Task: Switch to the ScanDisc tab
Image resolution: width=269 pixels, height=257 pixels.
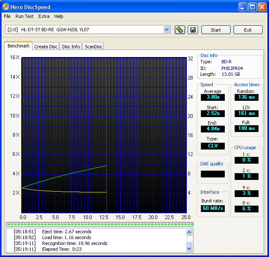Action: (93, 46)
